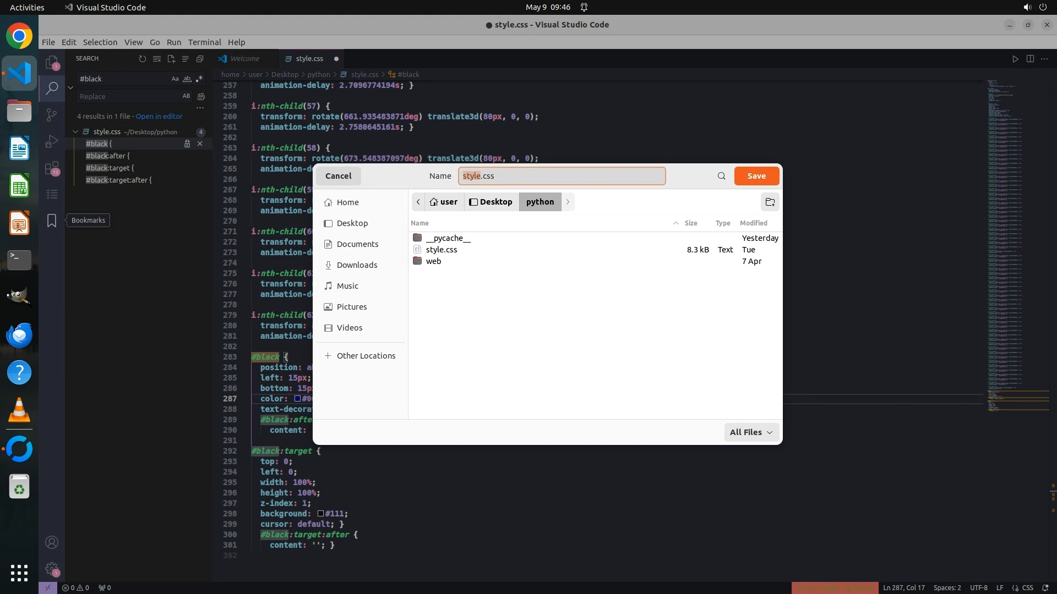Toggle Match Case in search box
The image size is (1057, 594).
(x=175, y=79)
